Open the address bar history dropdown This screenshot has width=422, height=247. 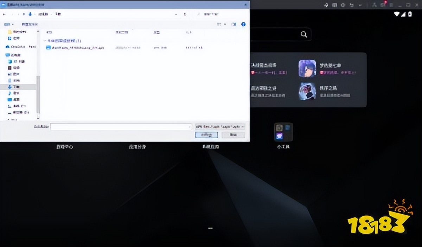click(176, 14)
